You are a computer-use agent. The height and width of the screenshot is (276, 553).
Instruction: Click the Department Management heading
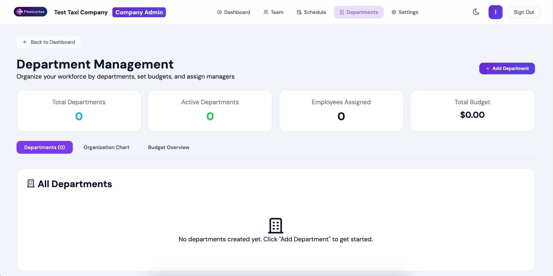coord(95,64)
